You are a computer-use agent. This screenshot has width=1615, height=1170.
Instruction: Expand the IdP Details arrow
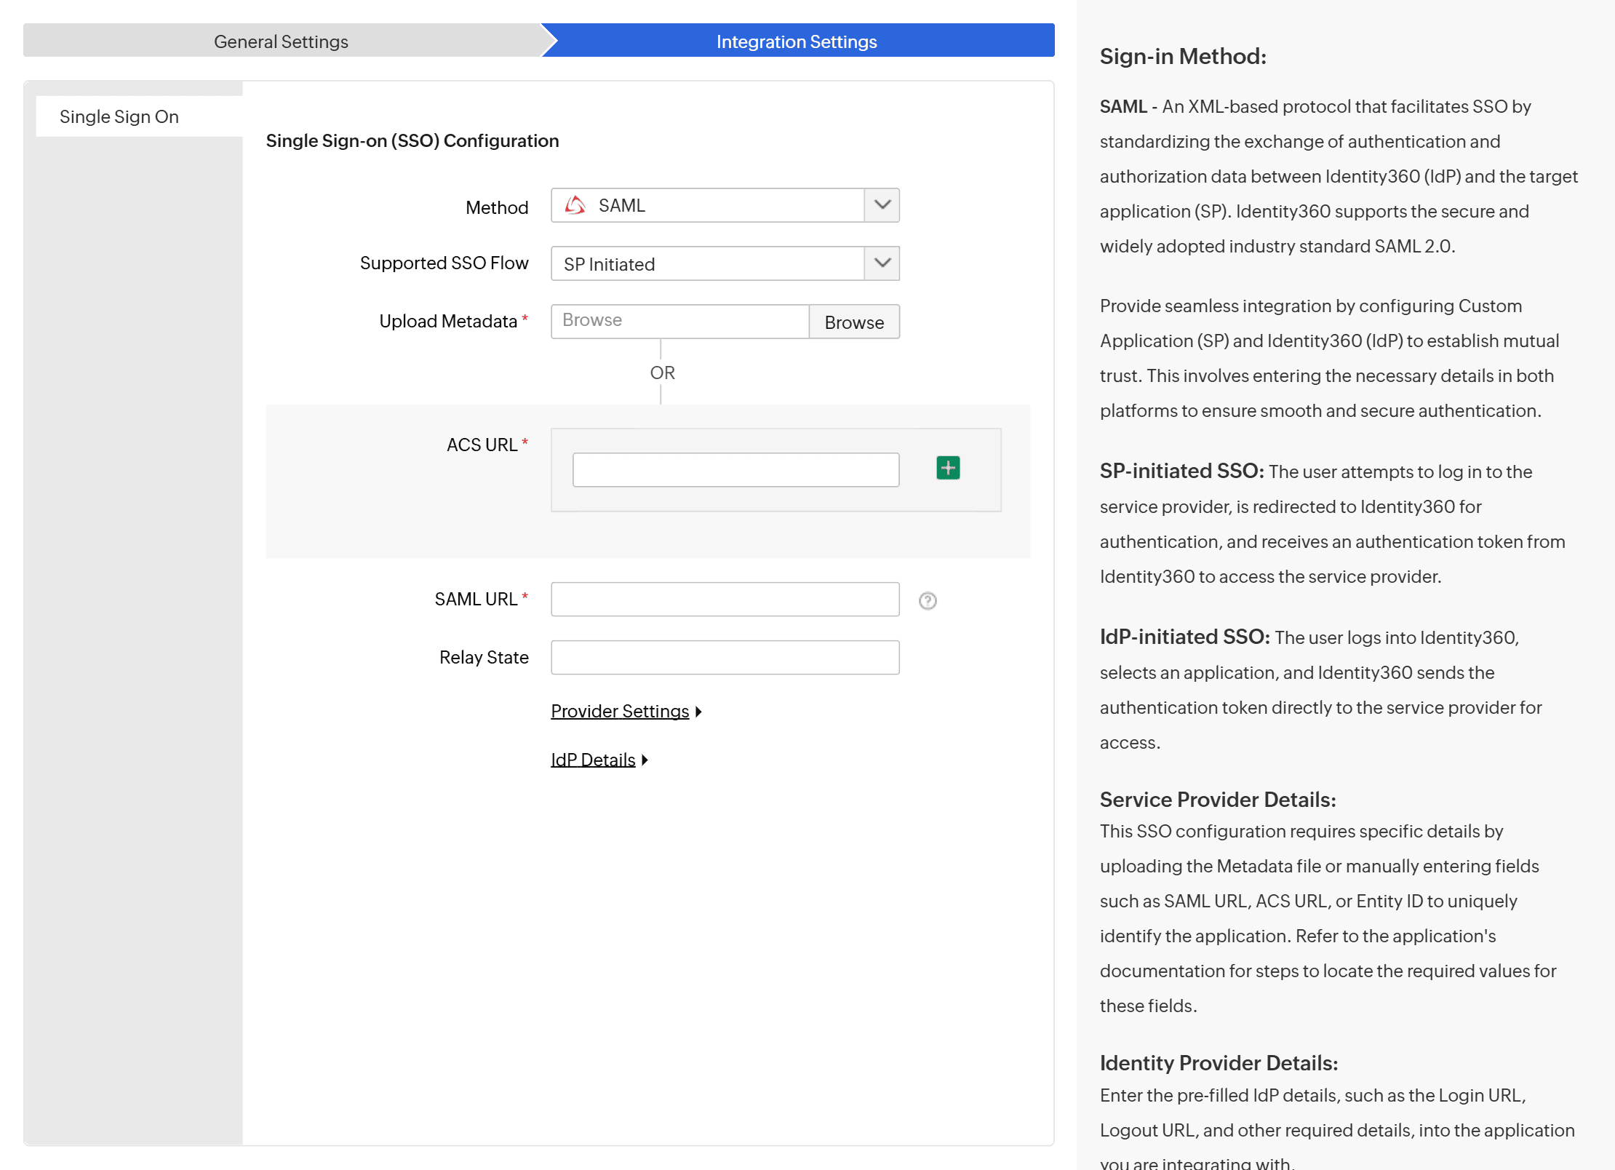point(645,760)
